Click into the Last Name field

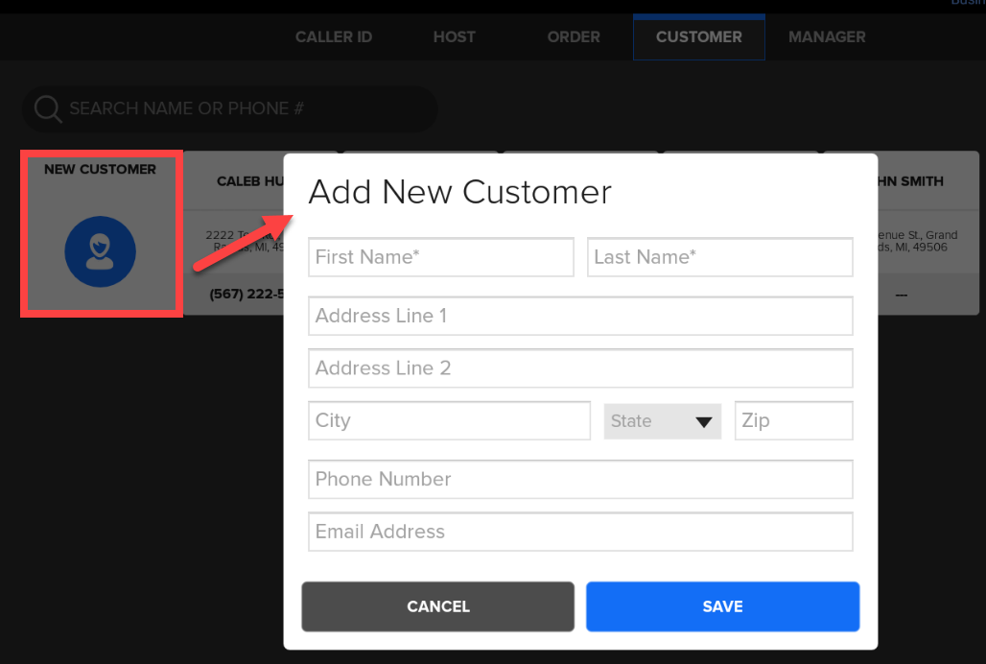[719, 257]
